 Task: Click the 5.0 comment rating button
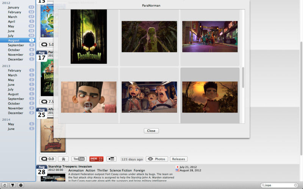click(x=47, y=45)
